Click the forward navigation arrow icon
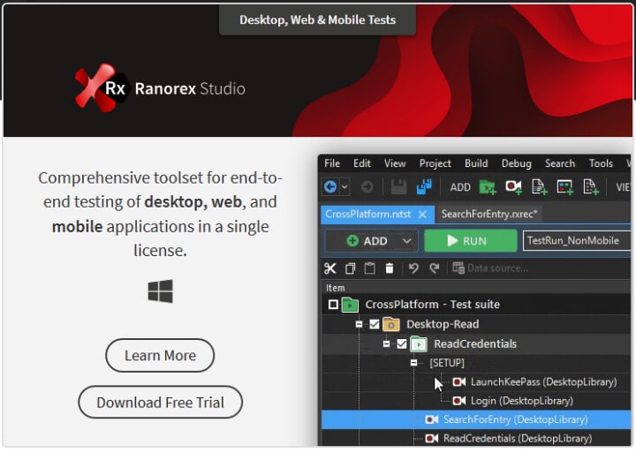The height and width of the screenshot is (453, 636). [367, 187]
